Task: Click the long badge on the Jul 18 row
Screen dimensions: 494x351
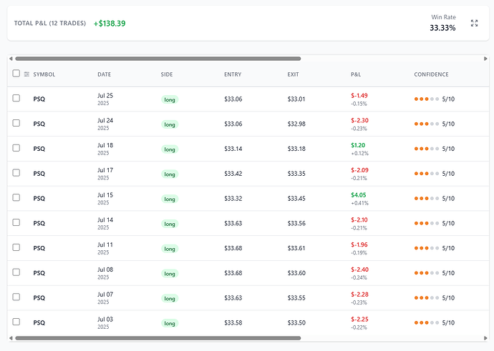Action: (170, 149)
